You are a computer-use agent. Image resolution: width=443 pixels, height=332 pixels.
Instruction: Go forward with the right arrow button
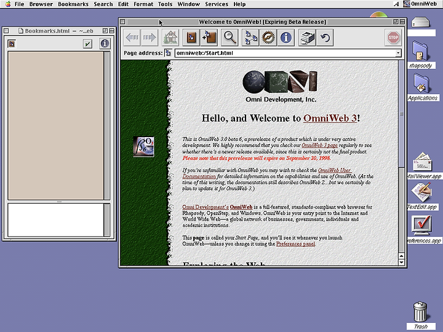click(x=150, y=38)
